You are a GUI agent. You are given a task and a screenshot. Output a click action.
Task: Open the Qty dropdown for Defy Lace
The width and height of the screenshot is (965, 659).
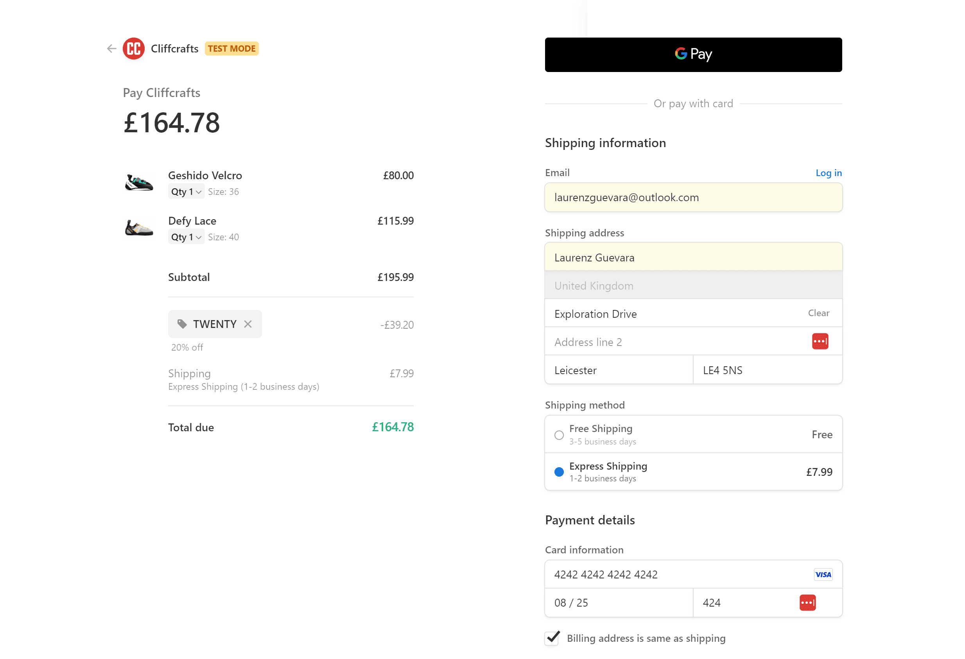(186, 237)
